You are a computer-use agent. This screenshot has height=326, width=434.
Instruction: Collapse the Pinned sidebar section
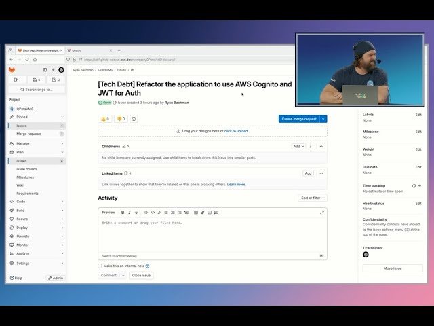click(x=62, y=117)
